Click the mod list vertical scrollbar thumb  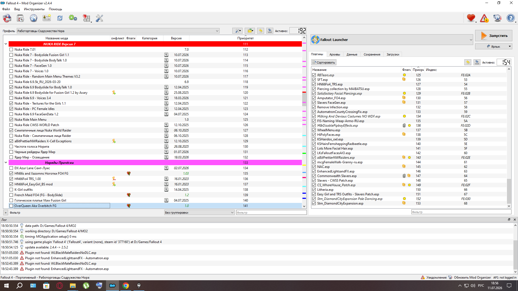click(304, 99)
